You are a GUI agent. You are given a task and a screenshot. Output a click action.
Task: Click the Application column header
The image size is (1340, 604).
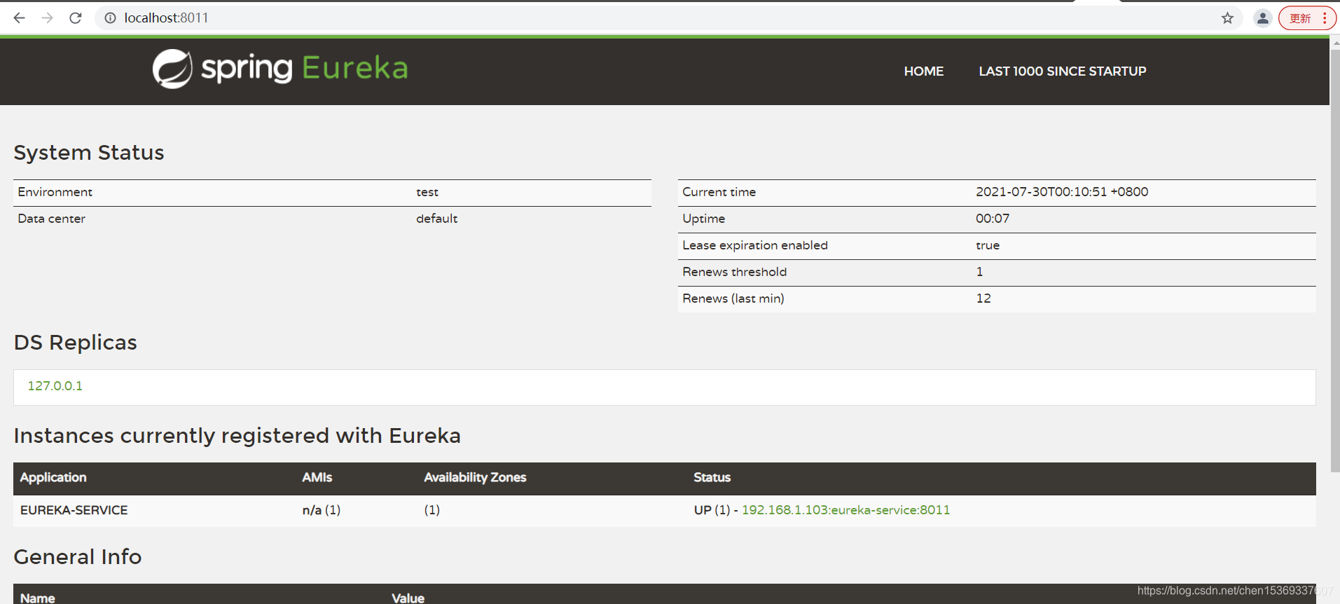pyautogui.click(x=53, y=477)
